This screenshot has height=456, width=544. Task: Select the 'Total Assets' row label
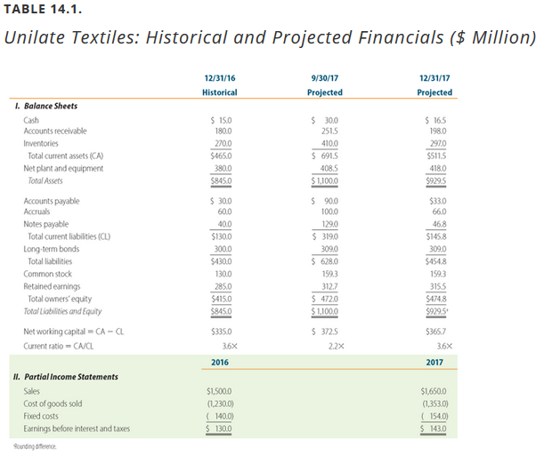45,180
